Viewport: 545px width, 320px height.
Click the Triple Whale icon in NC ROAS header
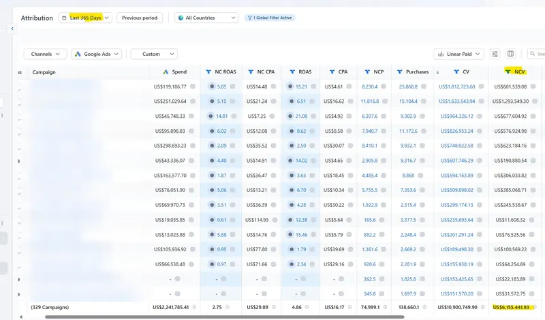click(208, 72)
